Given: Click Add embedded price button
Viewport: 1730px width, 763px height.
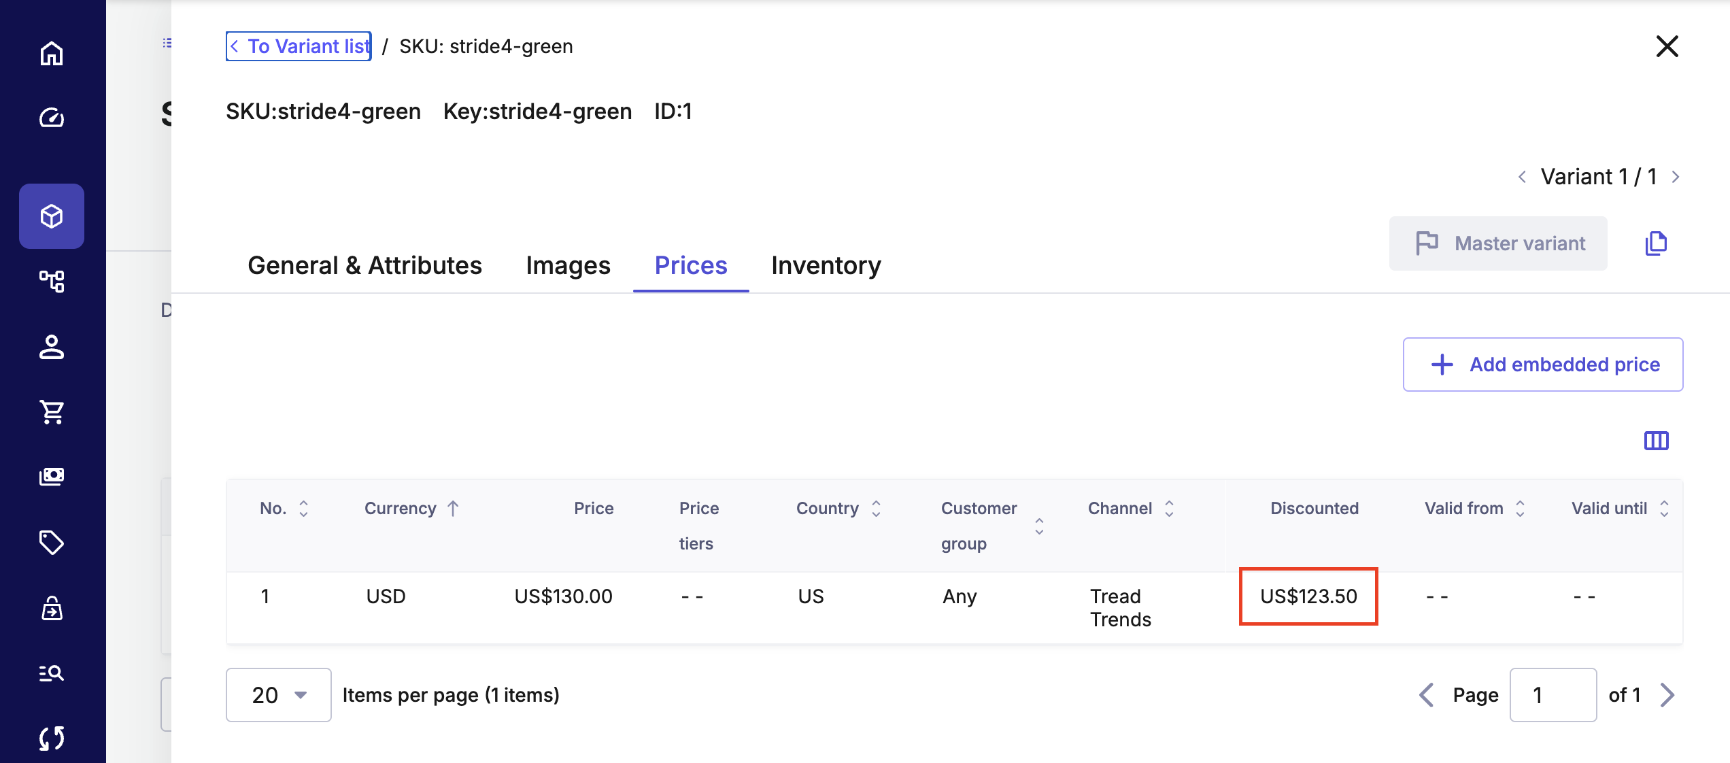Looking at the screenshot, I should point(1542,364).
